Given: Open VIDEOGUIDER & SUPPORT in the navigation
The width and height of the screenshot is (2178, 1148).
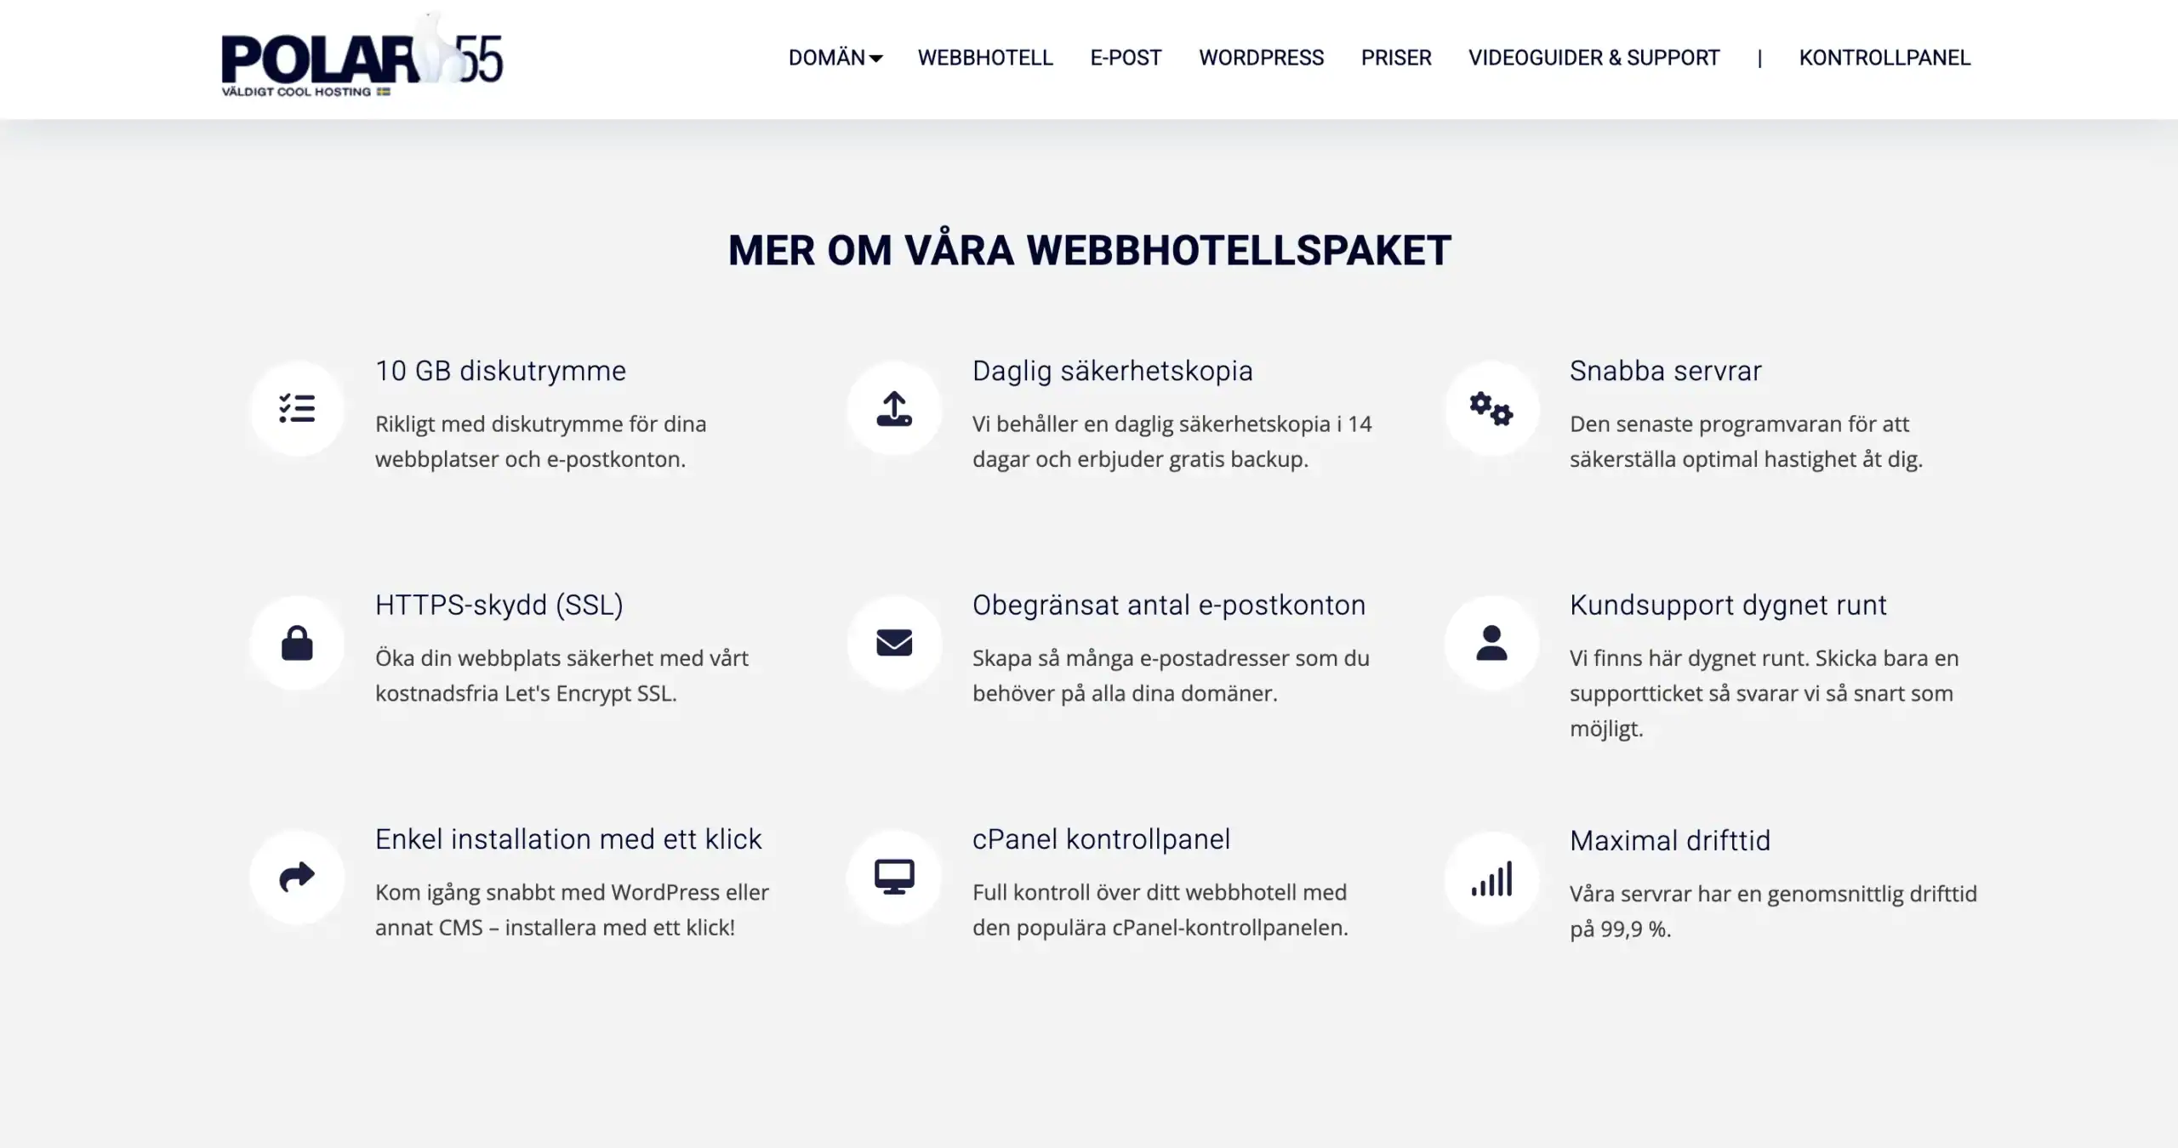Looking at the screenshot, I should 1594,58.
